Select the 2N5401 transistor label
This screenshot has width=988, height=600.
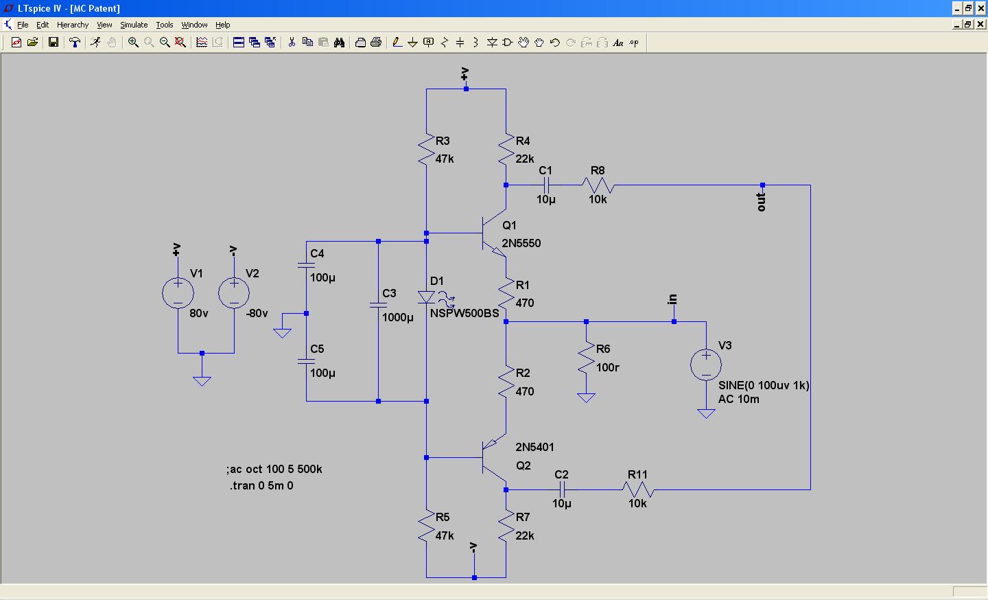click(x=534, y=447)
